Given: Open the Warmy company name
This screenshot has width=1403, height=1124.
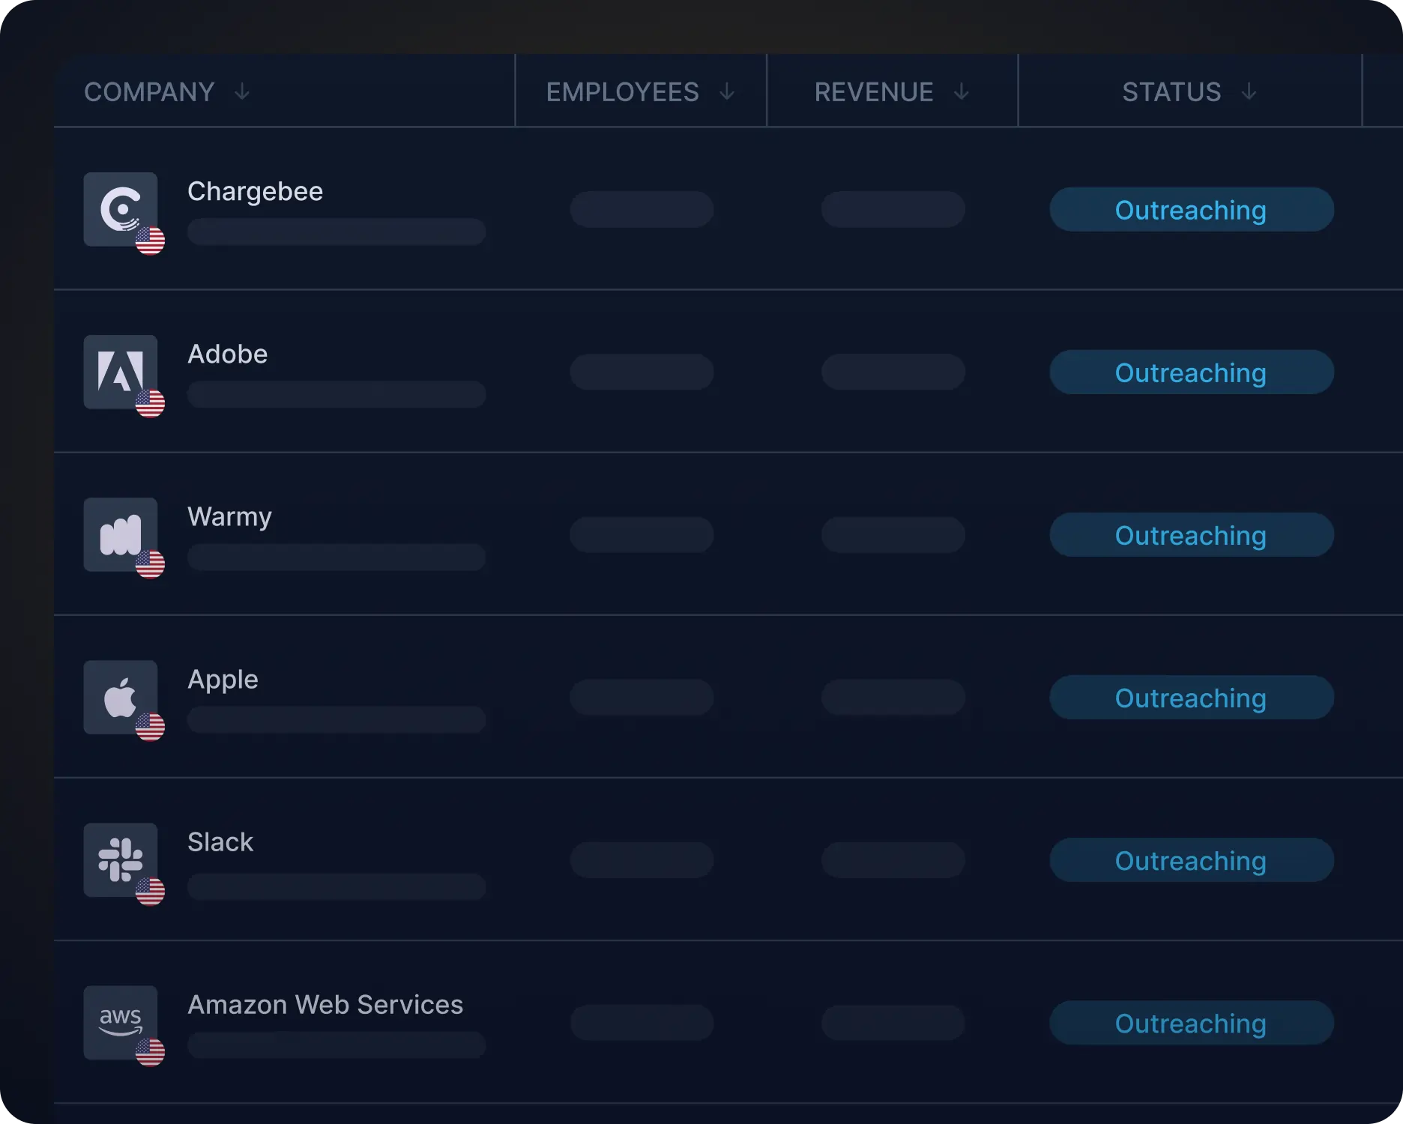Looking at the screenshot, I should [x=229, y=517].
